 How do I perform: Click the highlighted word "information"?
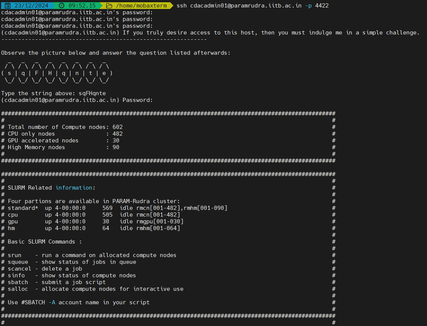click(74, 187)
